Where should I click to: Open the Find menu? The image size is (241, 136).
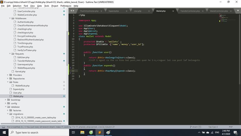(26, 6)
